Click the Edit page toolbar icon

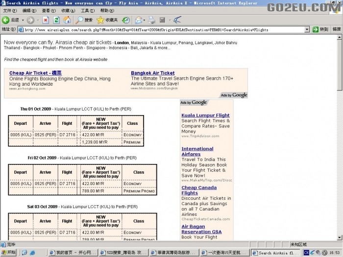point(162,20)
